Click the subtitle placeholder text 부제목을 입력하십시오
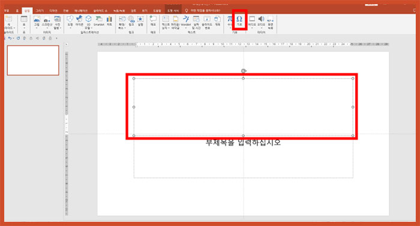 (243, 142)
